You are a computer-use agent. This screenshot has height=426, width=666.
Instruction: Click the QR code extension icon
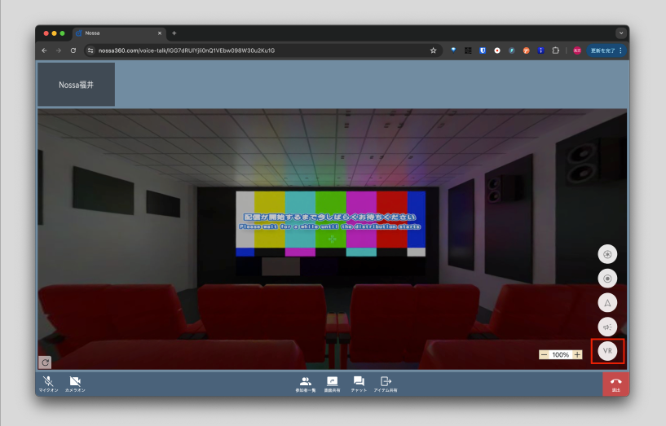pyautogui.click(x=468, y=51)
